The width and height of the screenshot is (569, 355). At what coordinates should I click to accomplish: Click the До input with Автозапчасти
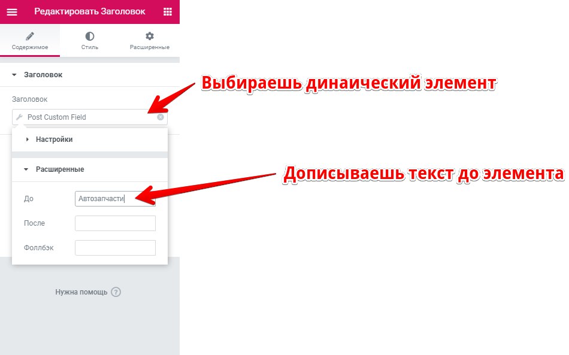point(115,199)
